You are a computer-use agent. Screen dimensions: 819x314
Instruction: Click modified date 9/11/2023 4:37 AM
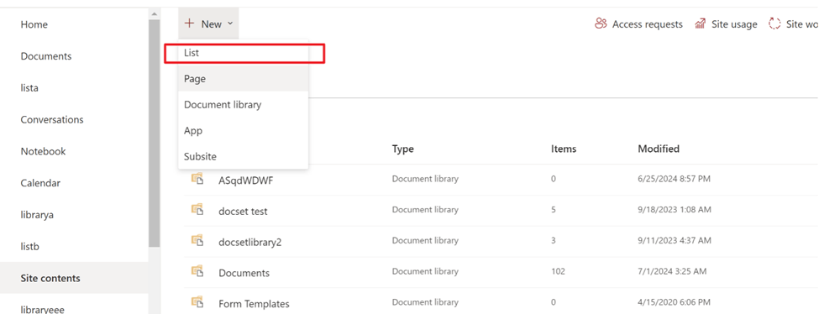[x=675, y=241]
